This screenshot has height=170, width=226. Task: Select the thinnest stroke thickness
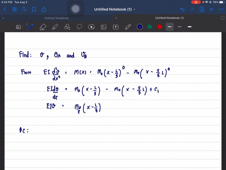pyautogui.click(x=180, y=27)
